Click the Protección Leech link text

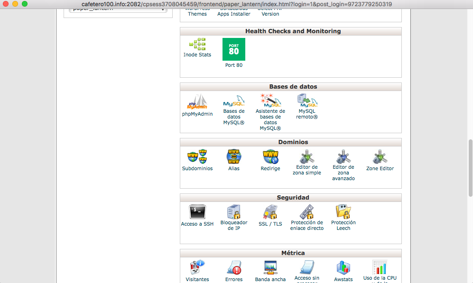343,226
